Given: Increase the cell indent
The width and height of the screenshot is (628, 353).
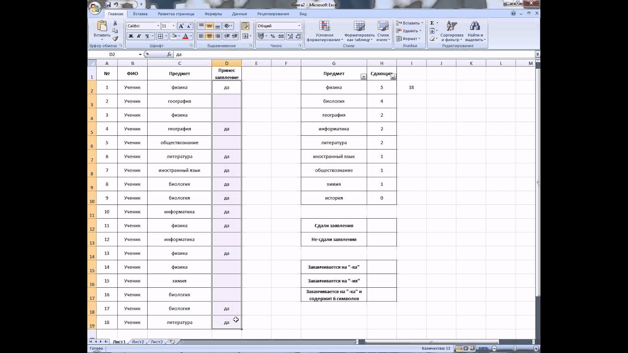Looking at the screenshot, I should coord(235,36).
